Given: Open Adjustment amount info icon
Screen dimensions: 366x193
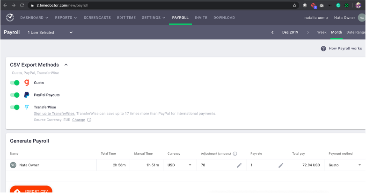Looking at the screenshot, I should point(235,154).
